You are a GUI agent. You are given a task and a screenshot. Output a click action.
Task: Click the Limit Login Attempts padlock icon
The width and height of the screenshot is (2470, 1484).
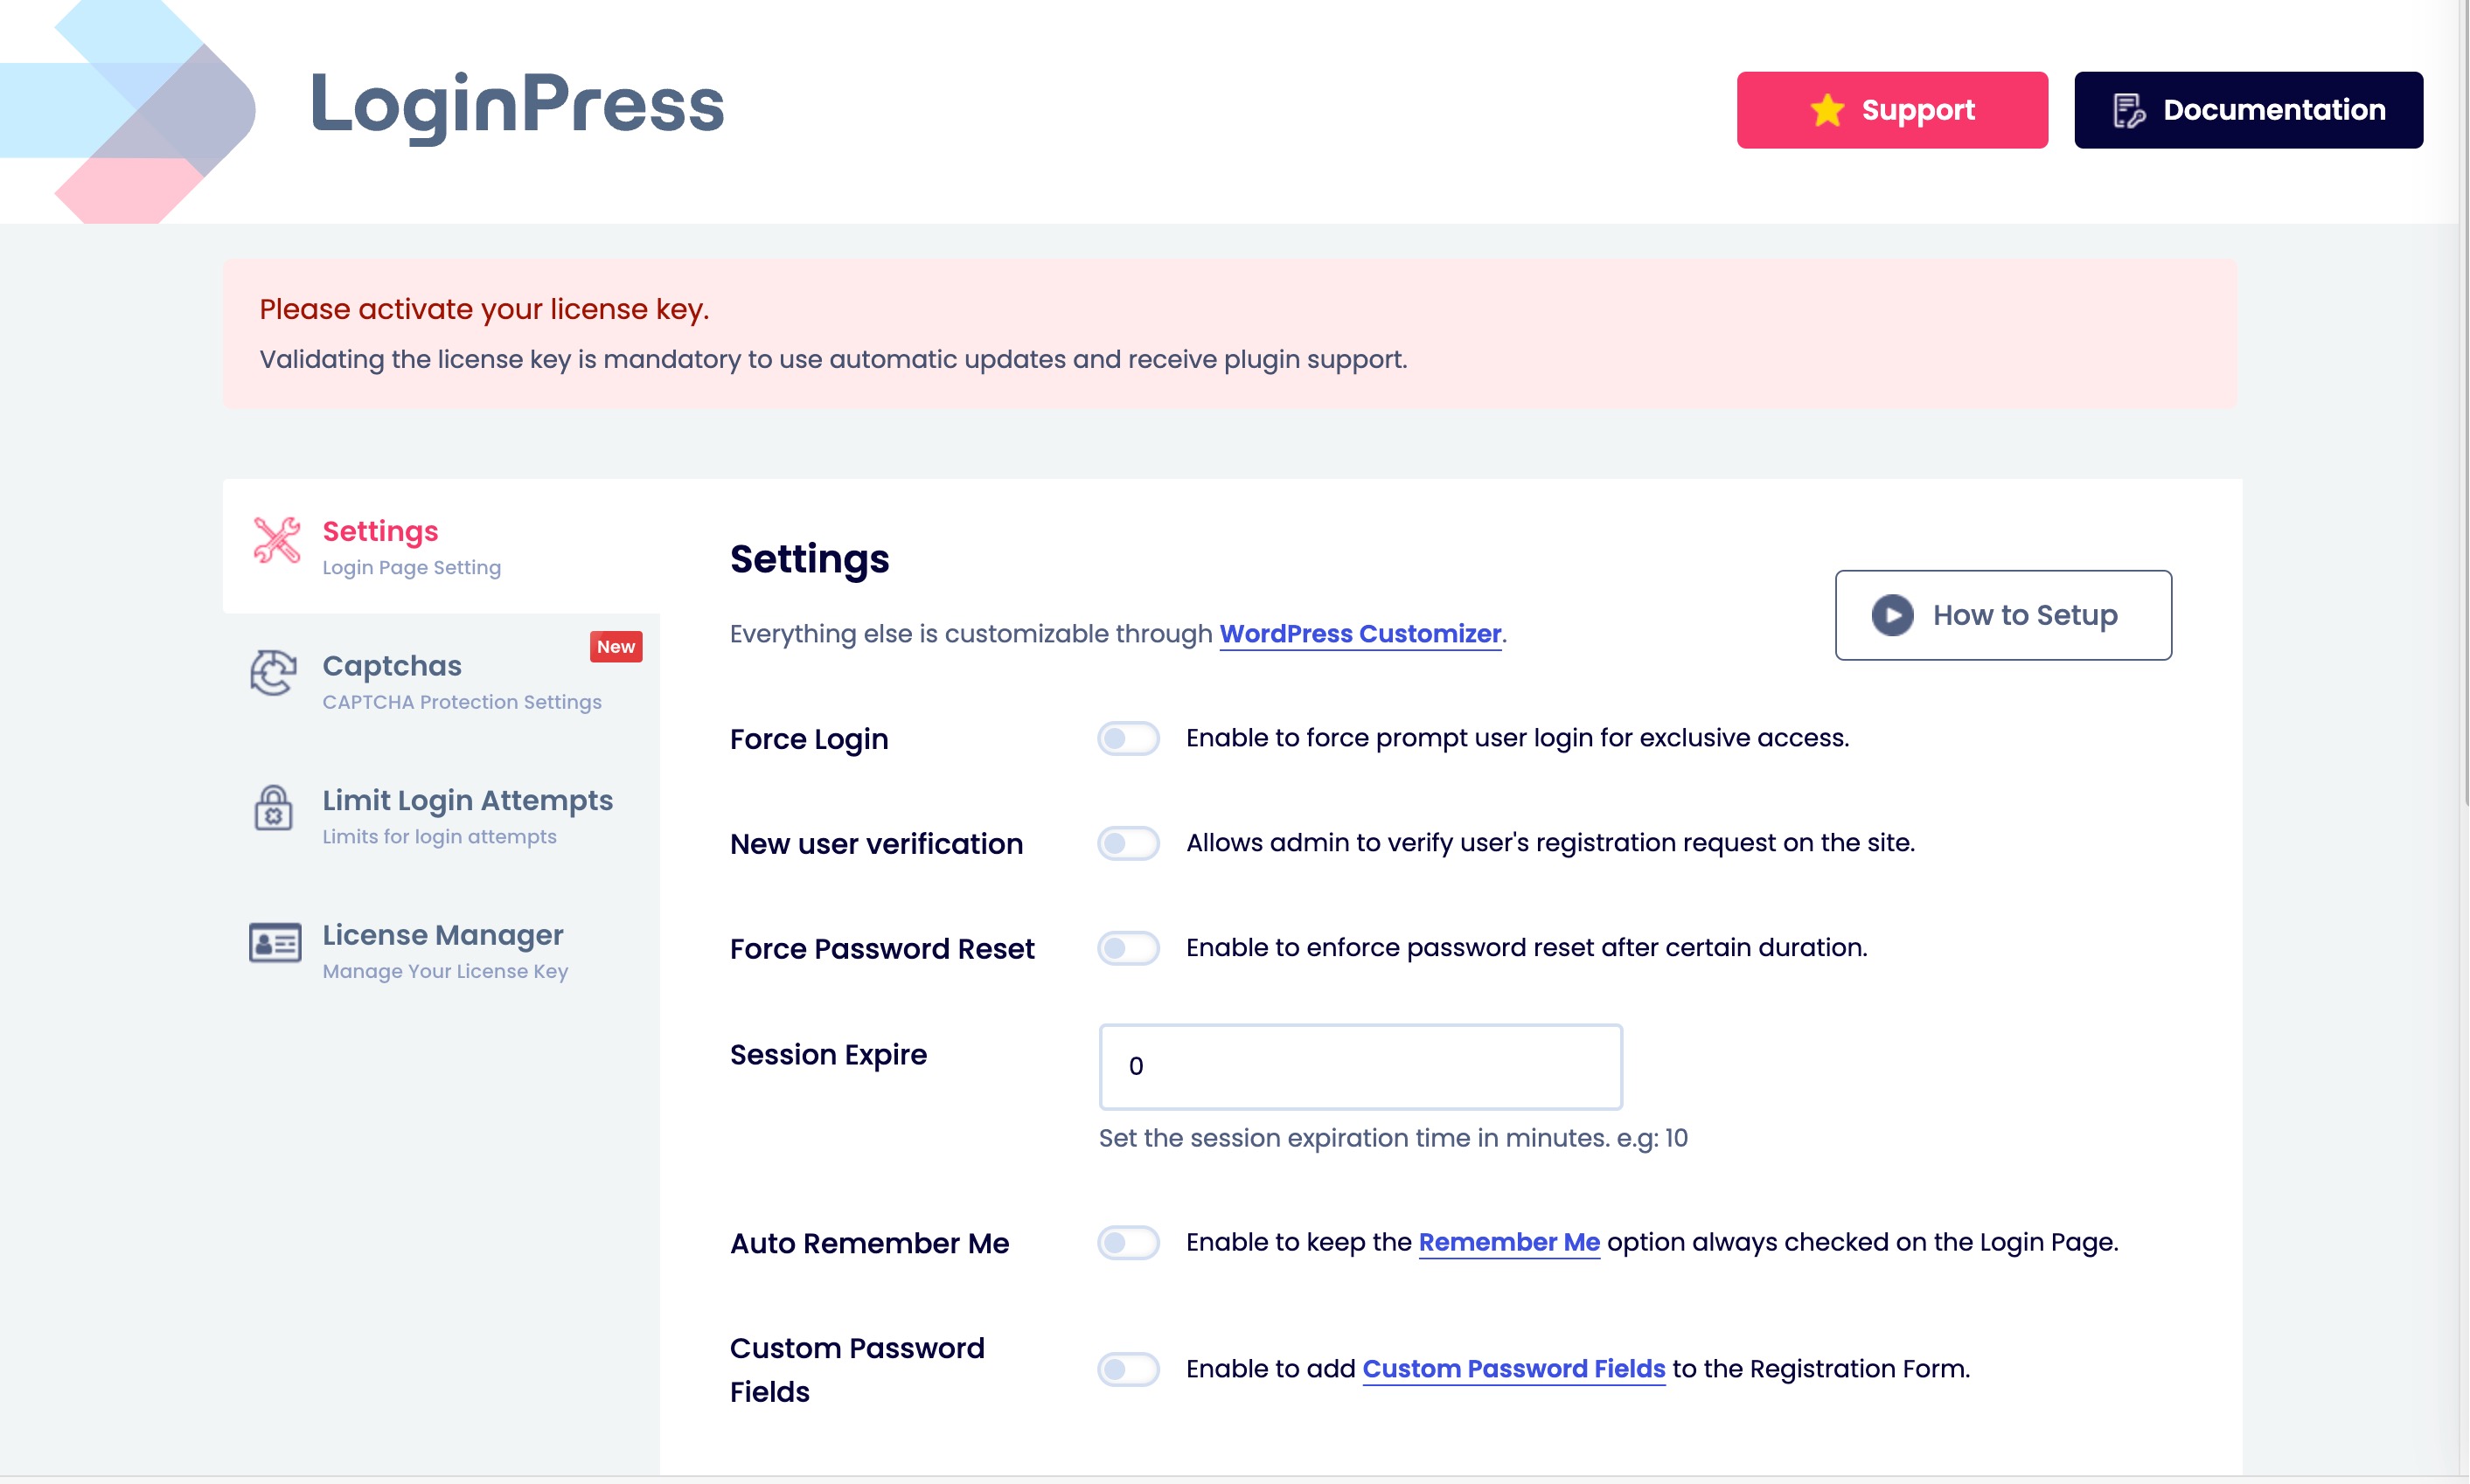273,807
